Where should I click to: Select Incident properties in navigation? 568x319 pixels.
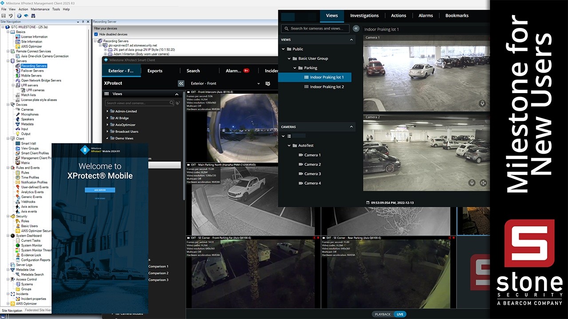click(34, 299)
